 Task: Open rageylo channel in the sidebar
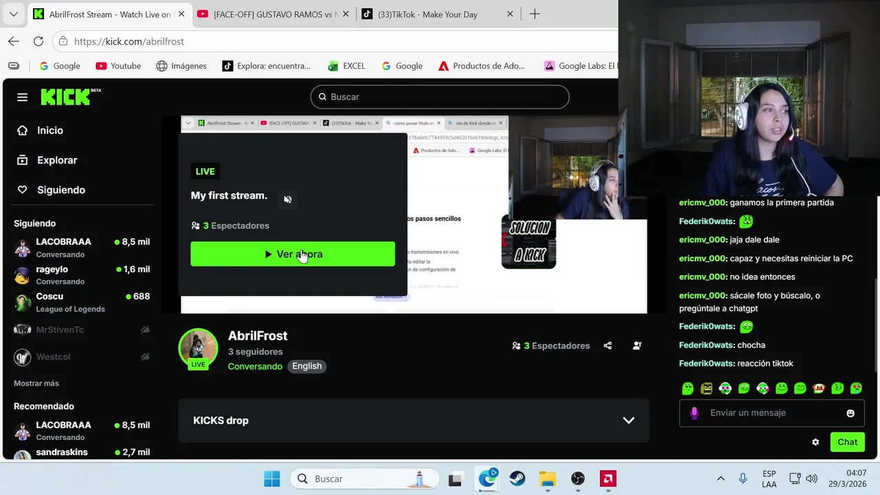[x=82, y=275]
